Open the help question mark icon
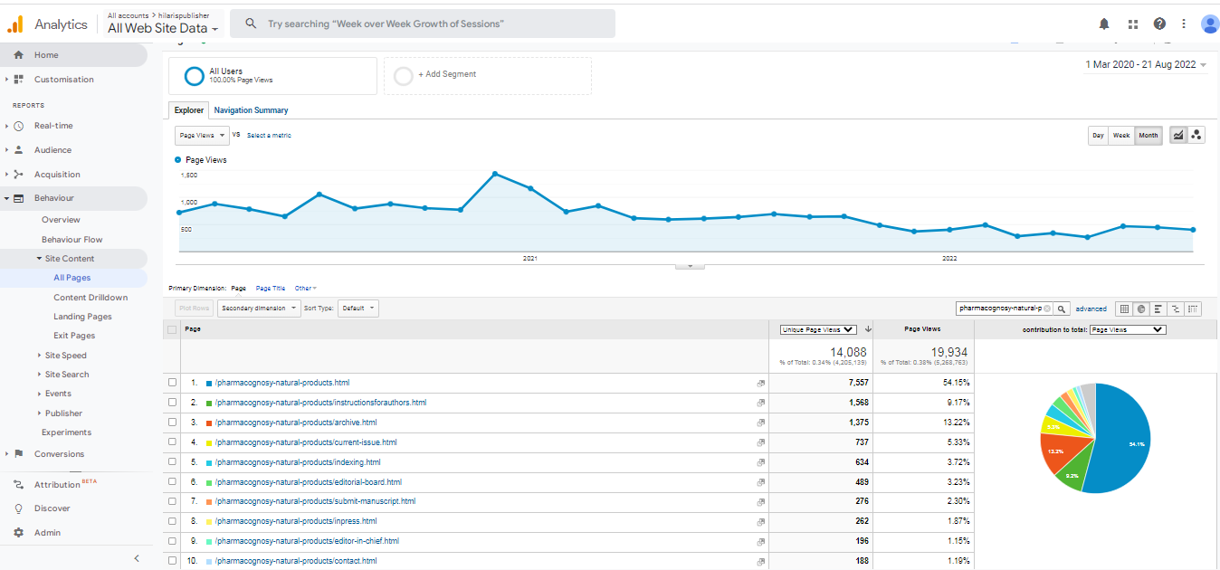Viewport: 1220px width, 570px height. tap(1159, 24)
